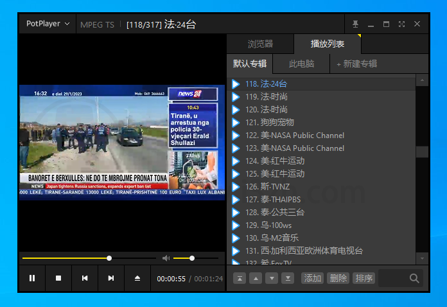Click play icon beside 130. 乌·M2音乐
The width and height of the screenshot is (447, 307).
236,238
